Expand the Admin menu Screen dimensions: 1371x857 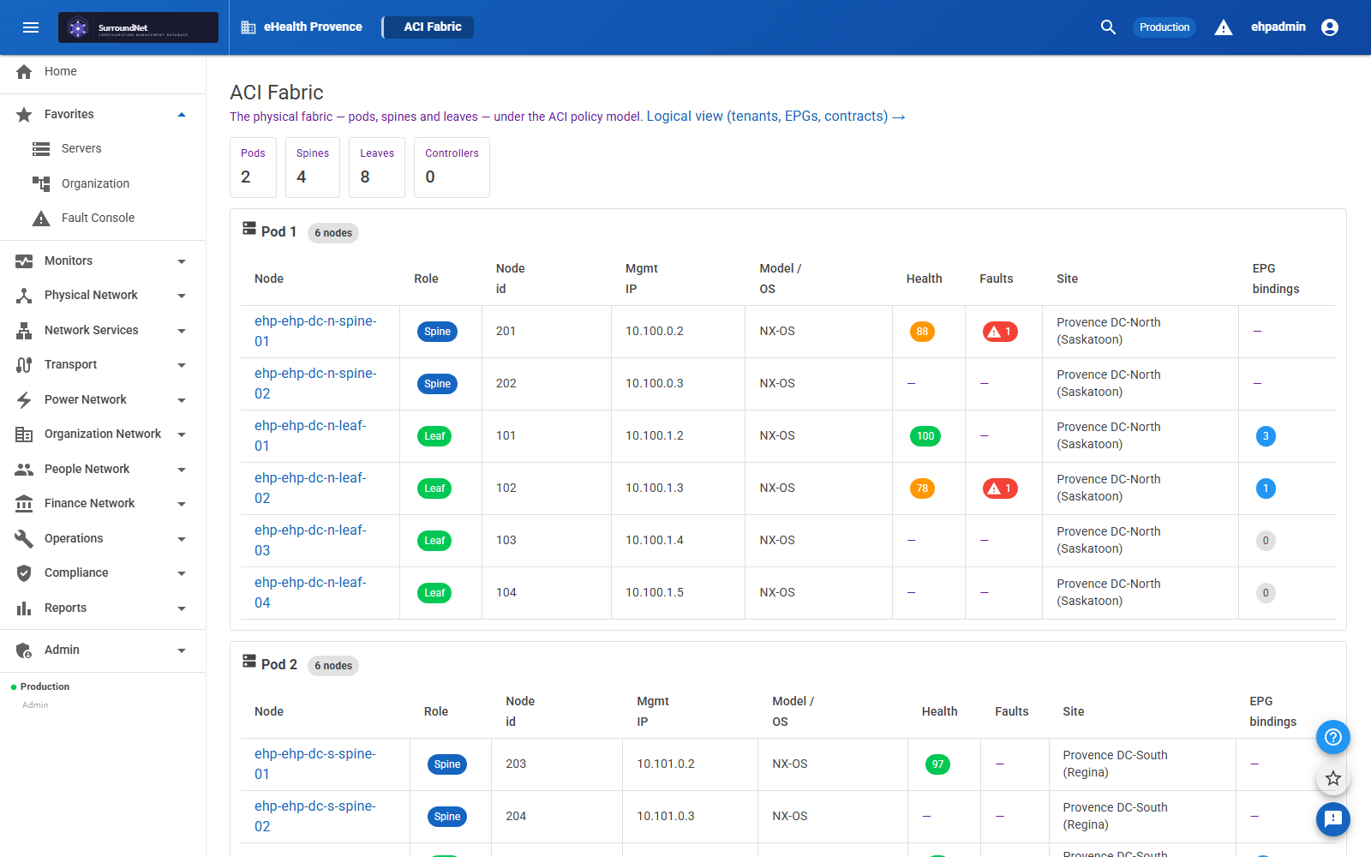tap(182, 650)
